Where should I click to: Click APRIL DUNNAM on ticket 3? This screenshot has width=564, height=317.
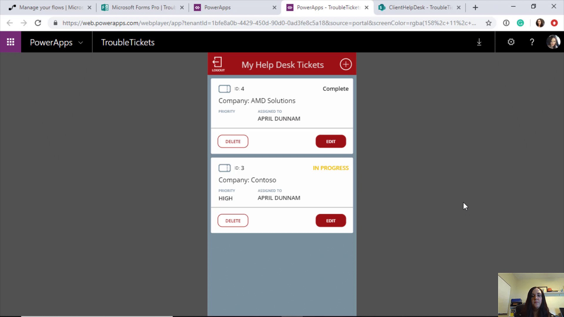coord(279,198)
